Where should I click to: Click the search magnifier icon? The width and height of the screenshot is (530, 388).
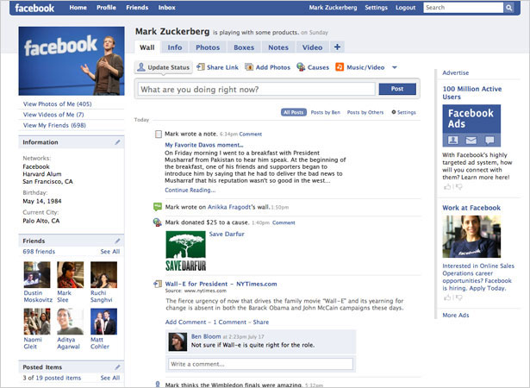[x=508, y=8]
